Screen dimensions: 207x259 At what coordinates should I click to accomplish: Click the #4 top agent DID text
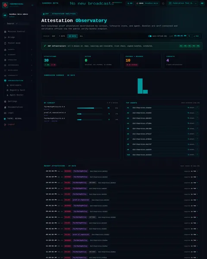(x=142, y=123)
